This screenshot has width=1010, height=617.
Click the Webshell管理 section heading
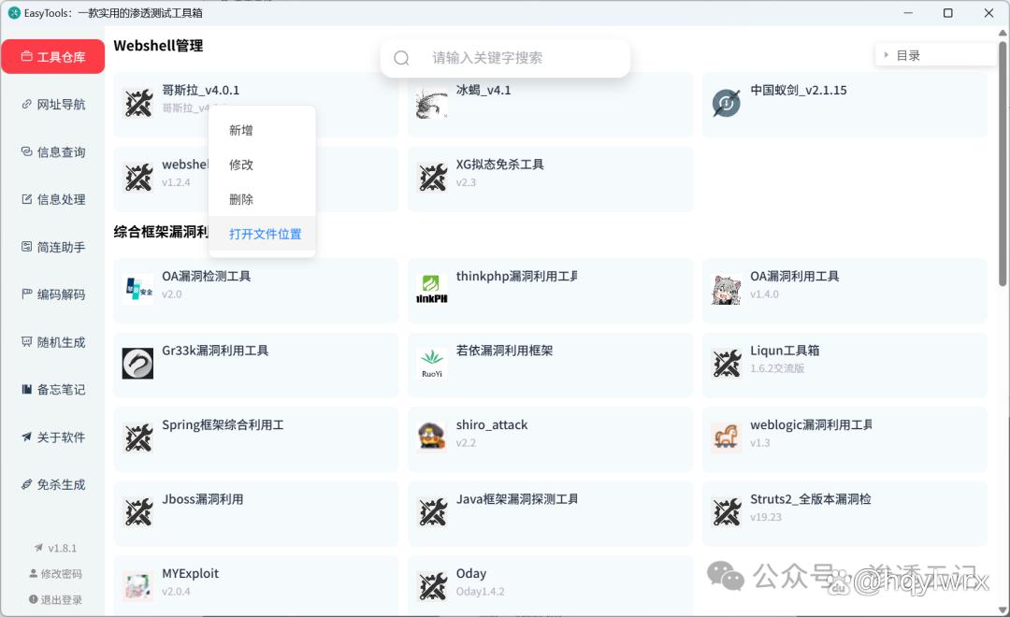(158, 46)
